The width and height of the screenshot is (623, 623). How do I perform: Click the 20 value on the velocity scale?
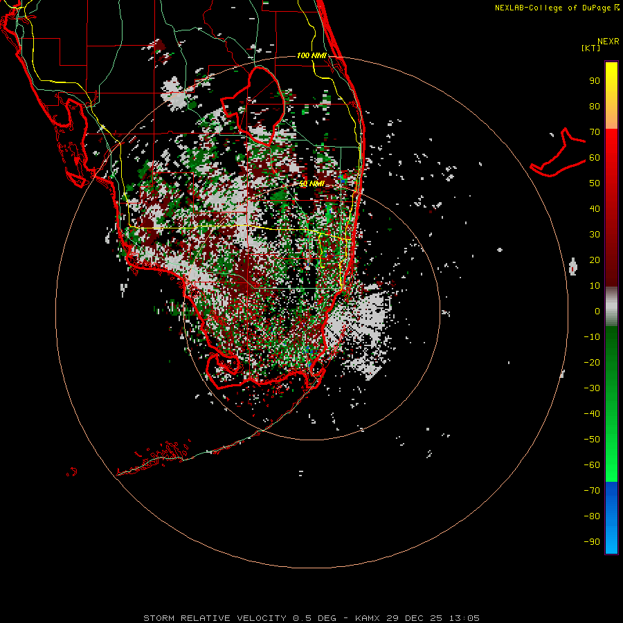(x=595, y=260)
